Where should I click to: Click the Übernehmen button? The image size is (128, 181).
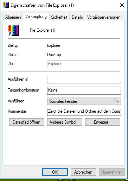pyautogui.click(x=112, y=172)
